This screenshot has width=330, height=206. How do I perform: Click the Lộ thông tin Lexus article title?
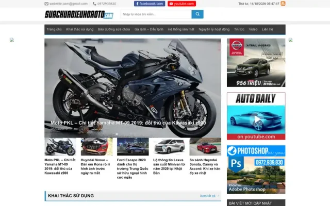point(169,166)
